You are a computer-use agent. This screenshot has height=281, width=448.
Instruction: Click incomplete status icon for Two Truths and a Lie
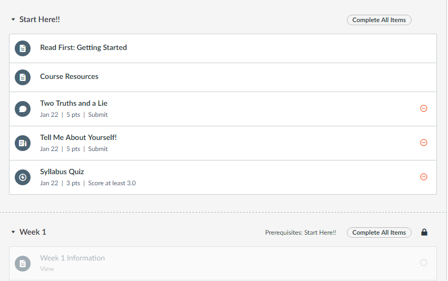click(x=423, y=108)
